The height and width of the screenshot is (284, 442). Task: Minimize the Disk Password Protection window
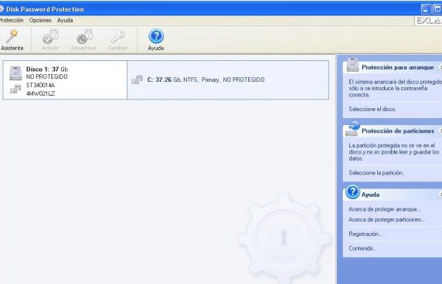click(x=426, y=9)
